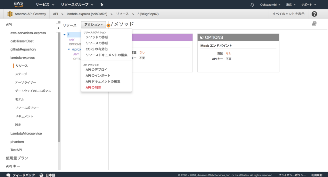Click the purple ANY method card header
The image size is (328, 177).
pyautogui.click(x=162, y=37)
